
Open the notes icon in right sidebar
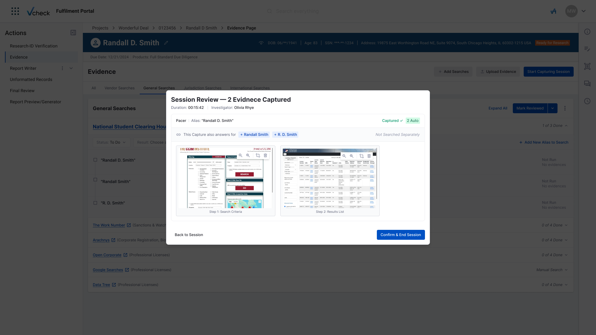pos(587,49)
